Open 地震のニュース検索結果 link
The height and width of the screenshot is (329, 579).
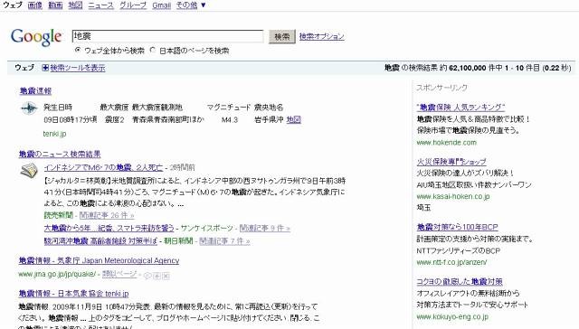point(60,154)
